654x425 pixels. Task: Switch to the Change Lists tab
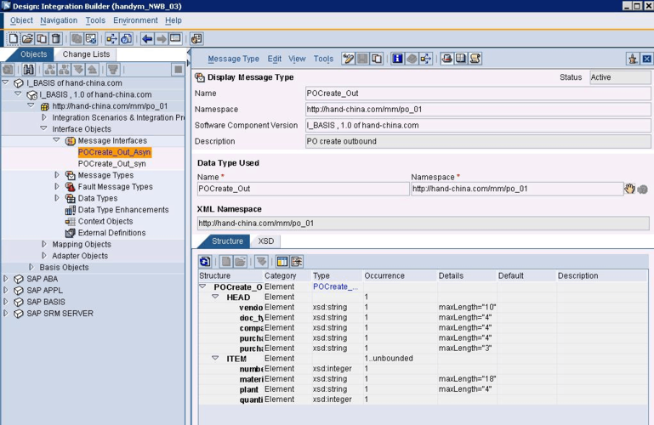(86, 54)
